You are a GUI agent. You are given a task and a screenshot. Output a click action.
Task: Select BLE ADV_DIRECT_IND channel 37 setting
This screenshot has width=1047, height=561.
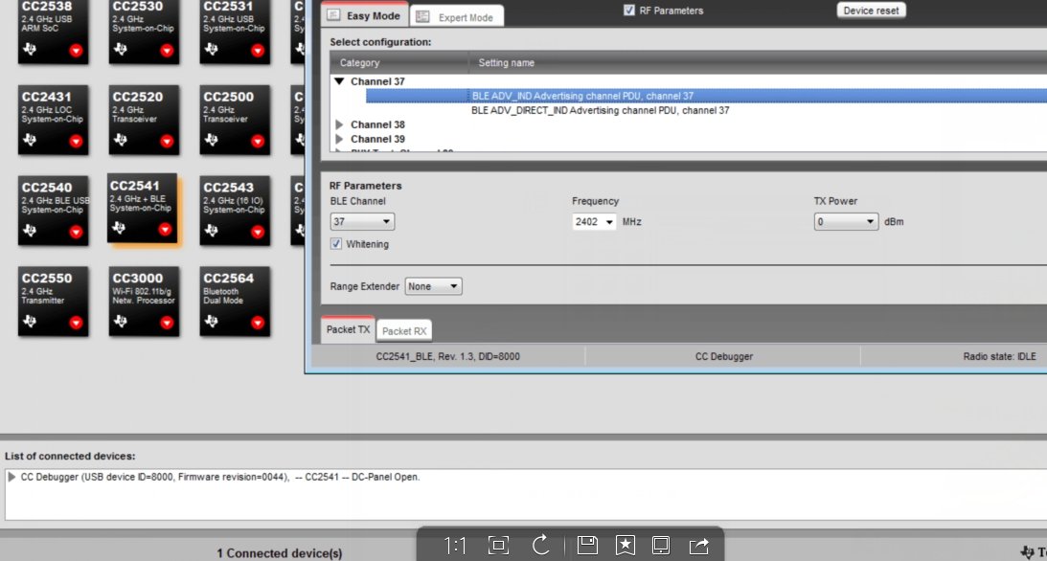(601, 111)
